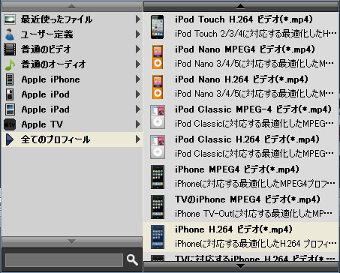
Task: Open the 最近使ったファイル category
Action: (72, 19)
